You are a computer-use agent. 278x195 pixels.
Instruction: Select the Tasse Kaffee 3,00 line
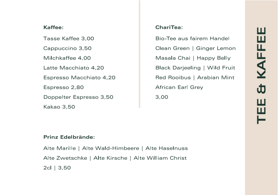pyautogui.click(x=68, y=38)
